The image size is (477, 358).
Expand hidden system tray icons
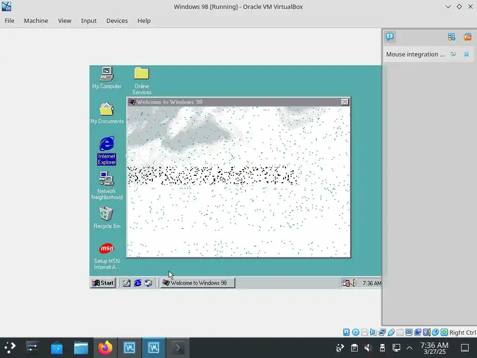[x=409, y=348]
